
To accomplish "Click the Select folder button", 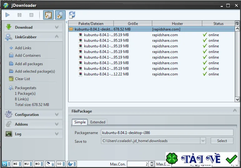I will [222, 141].
